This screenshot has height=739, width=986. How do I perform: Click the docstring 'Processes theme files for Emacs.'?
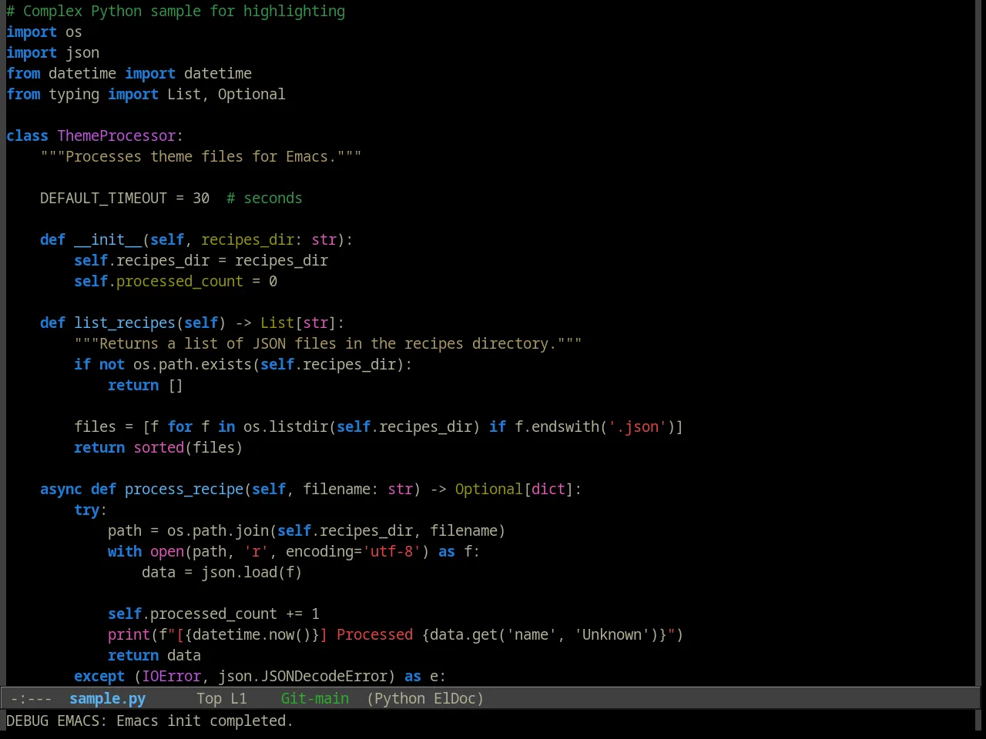201,157
